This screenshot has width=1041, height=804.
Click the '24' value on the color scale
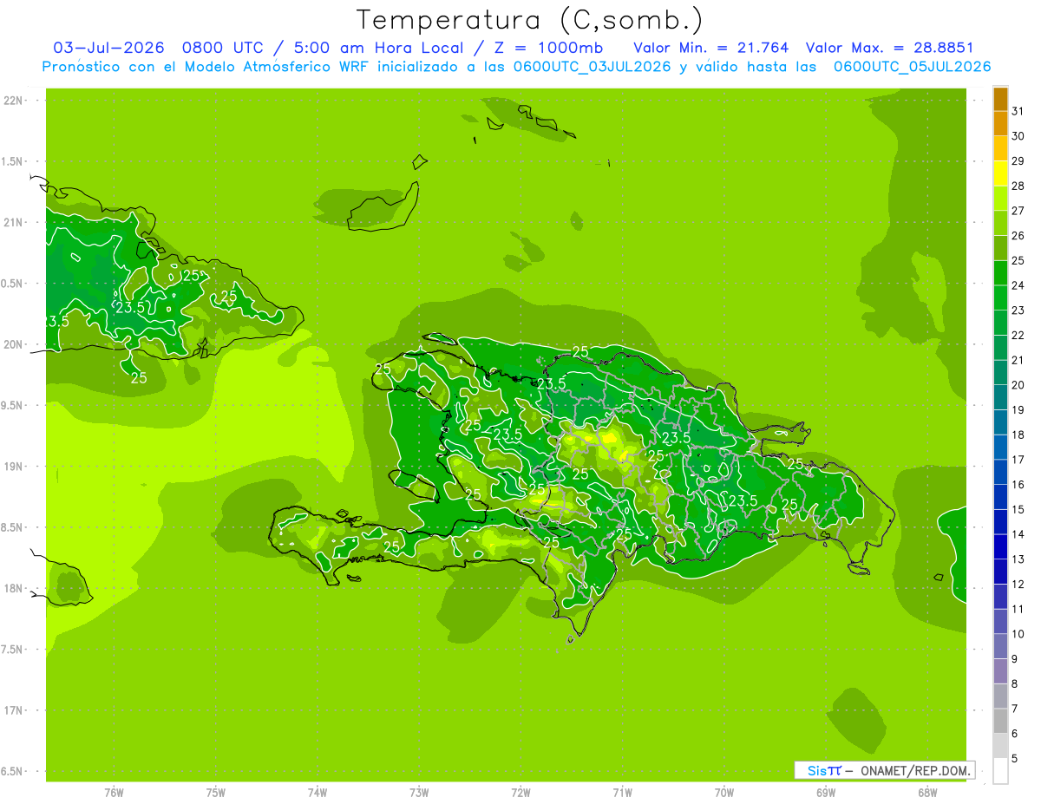pyautogui.click(x=1018, y=285)
